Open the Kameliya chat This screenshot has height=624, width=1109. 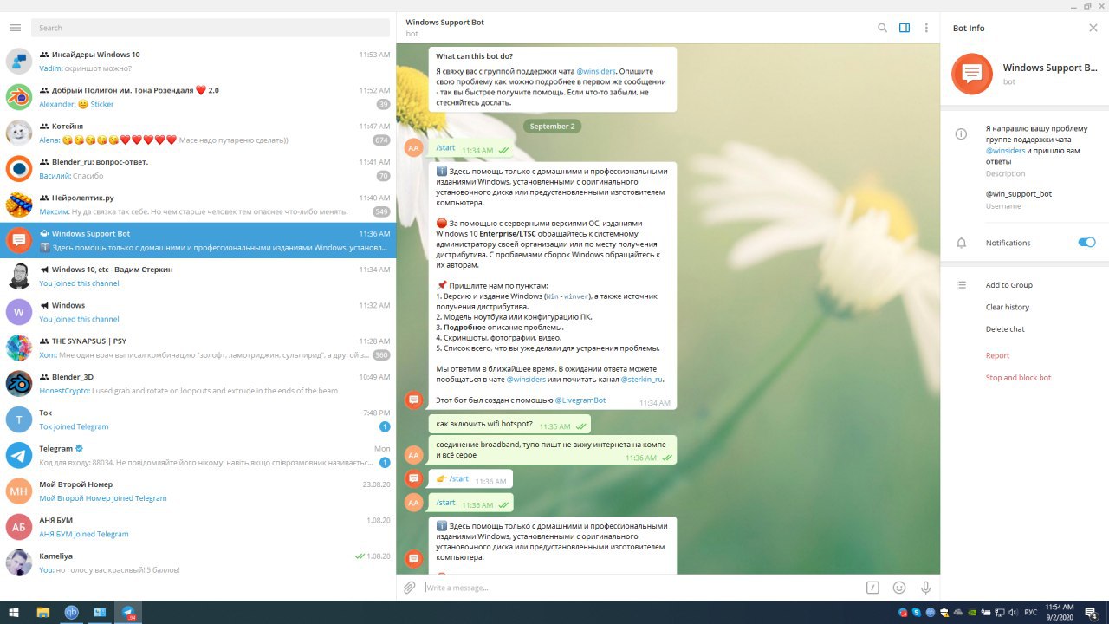(198, 562)
